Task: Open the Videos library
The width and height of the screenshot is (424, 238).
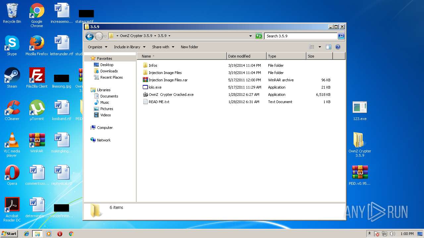Action: point(105,115)
